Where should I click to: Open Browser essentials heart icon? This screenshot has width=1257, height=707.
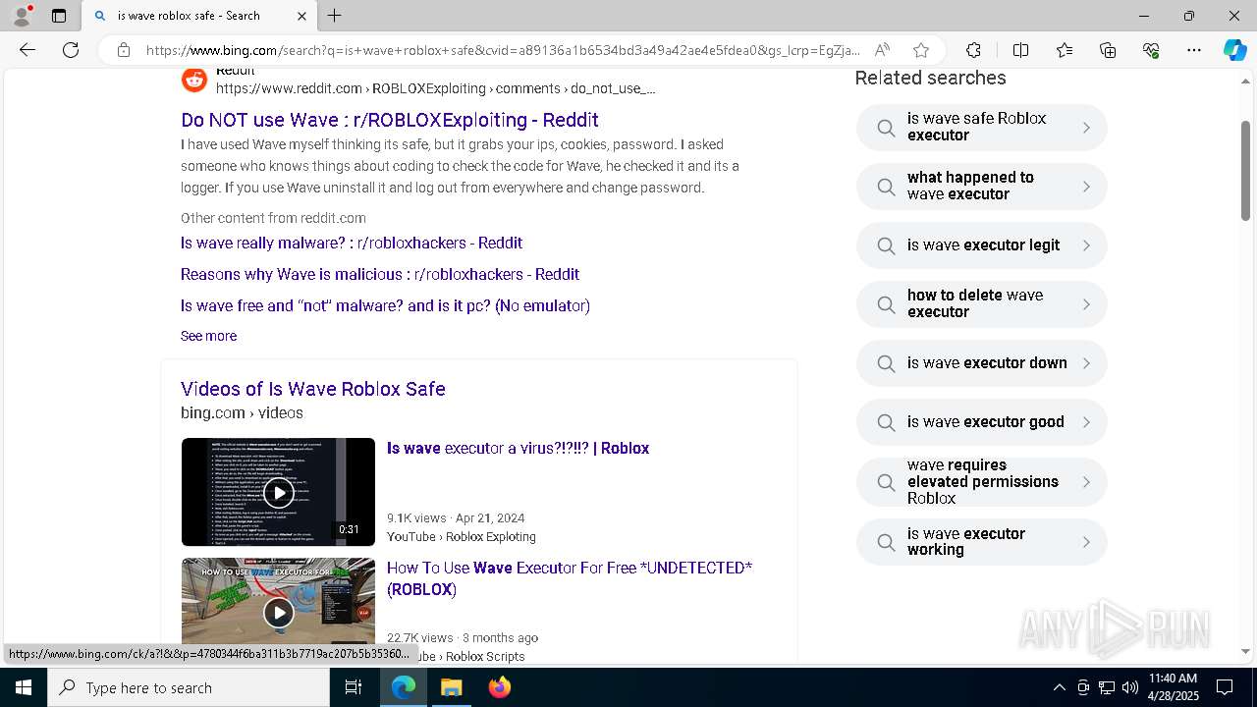1151,50
